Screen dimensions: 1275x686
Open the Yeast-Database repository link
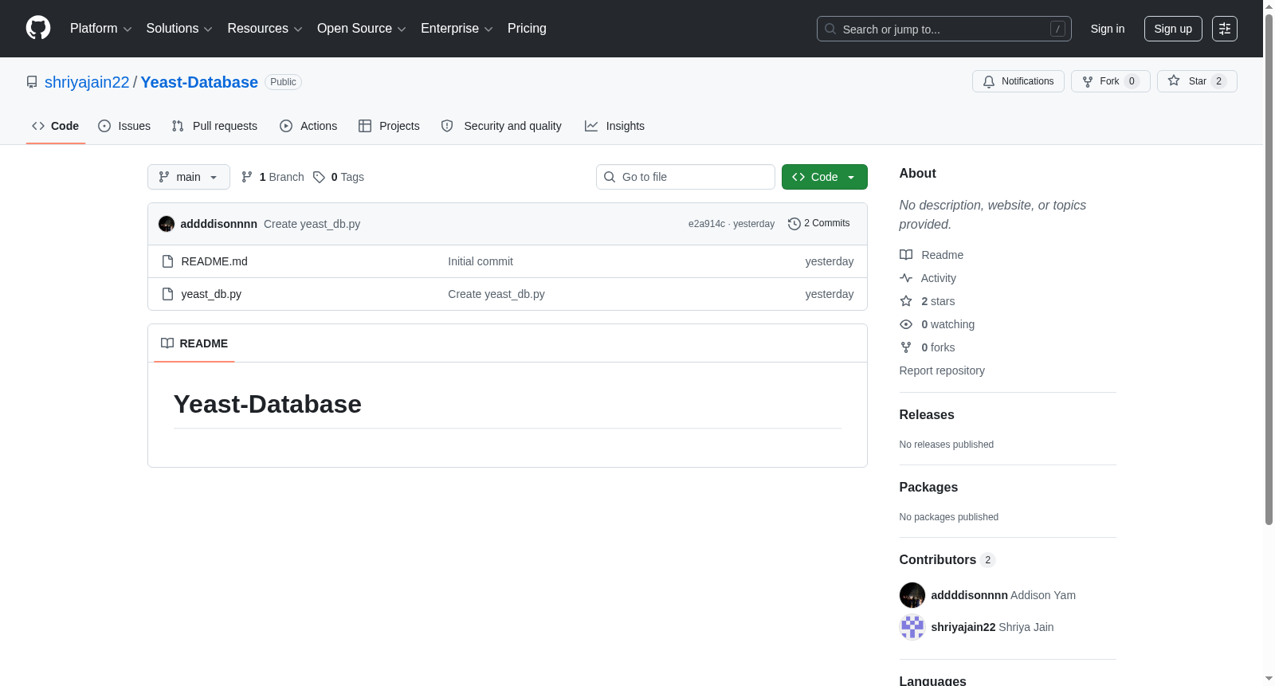coord(199,82)
